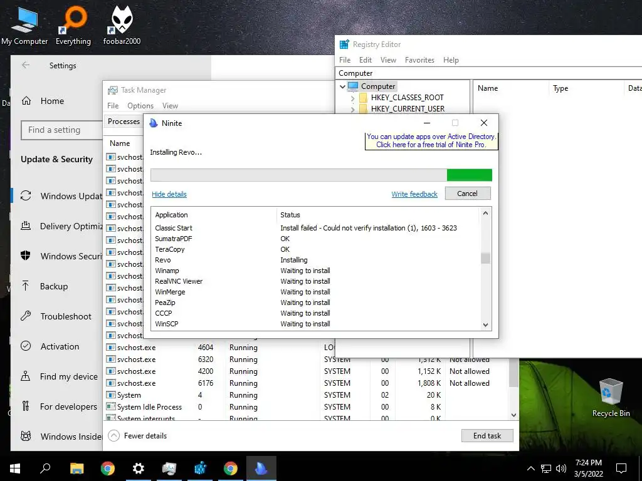Screen dimensions: 642x481
Task: Click the Status column header in Ninite
Action: [x=377, y=215]
